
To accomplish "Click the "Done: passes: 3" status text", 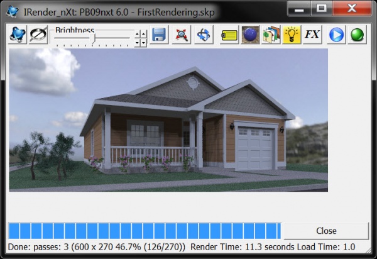I will coord(38,247).
